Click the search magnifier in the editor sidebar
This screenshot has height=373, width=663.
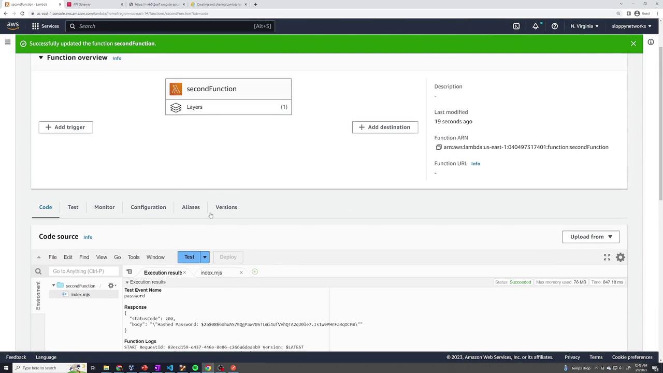pyautogui.click(x=38, y=271)
